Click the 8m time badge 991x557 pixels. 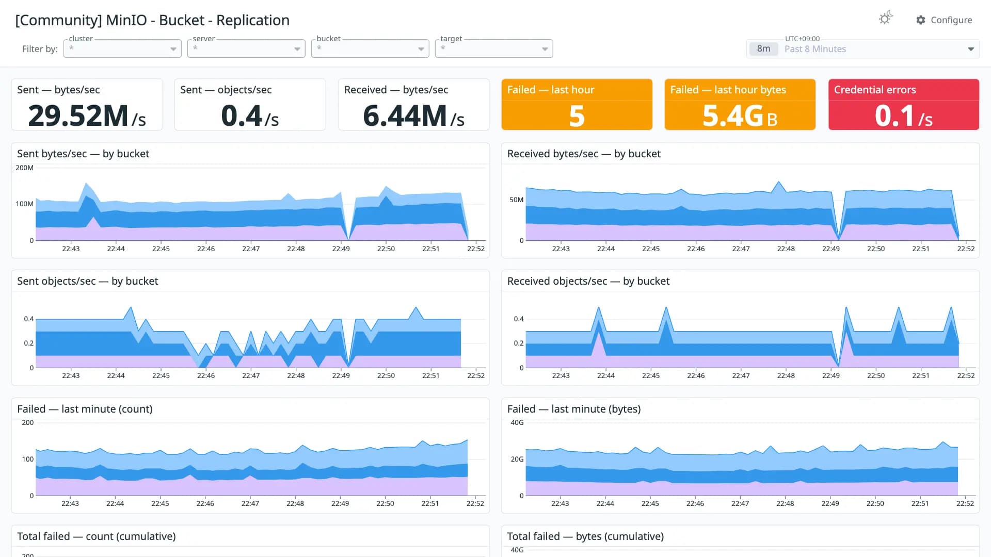coord(763,49)
